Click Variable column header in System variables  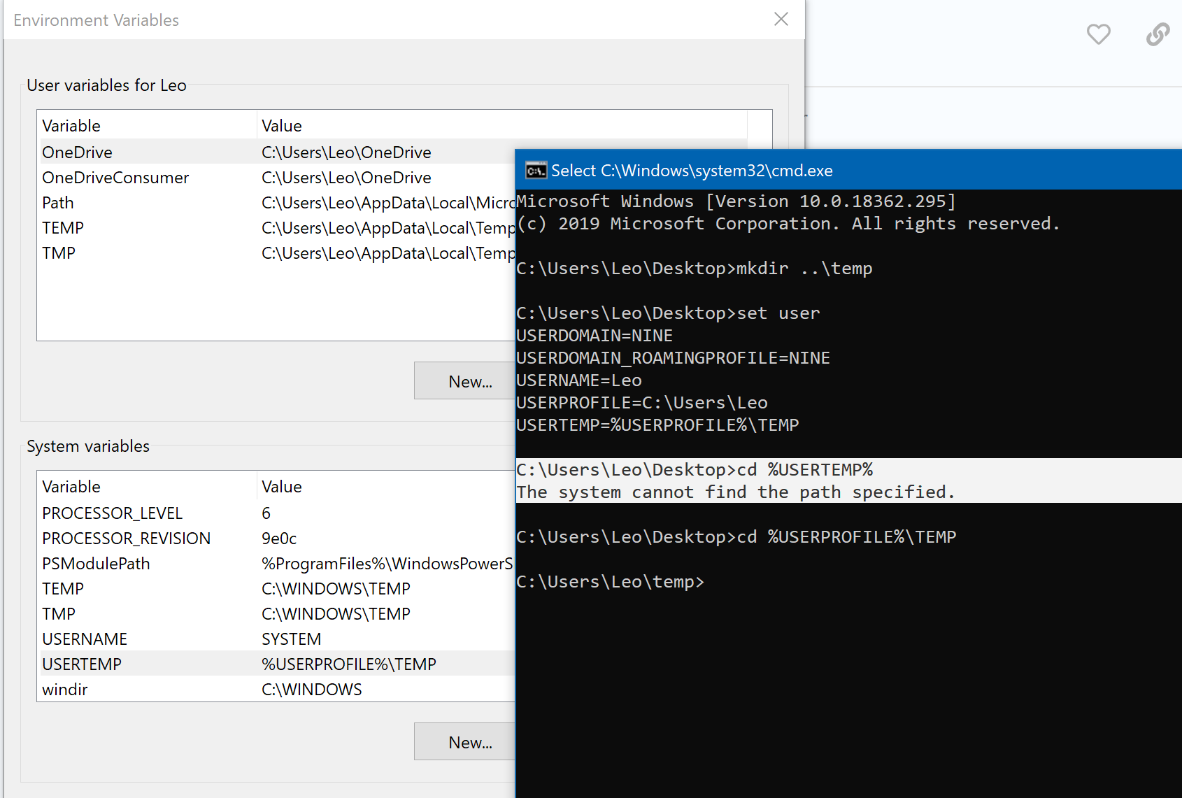(x=147, y=486)
